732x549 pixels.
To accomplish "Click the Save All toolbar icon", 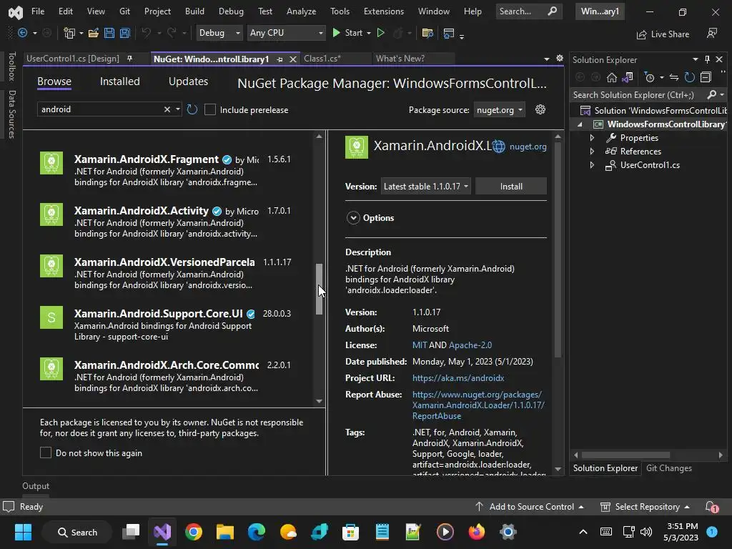I will click(x=124, y=33).
